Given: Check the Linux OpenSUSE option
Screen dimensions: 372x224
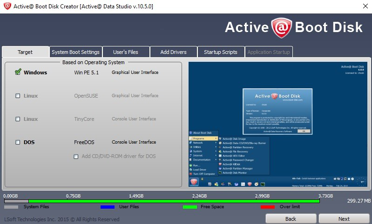Looking at the screenshot, I should (18, 96).
